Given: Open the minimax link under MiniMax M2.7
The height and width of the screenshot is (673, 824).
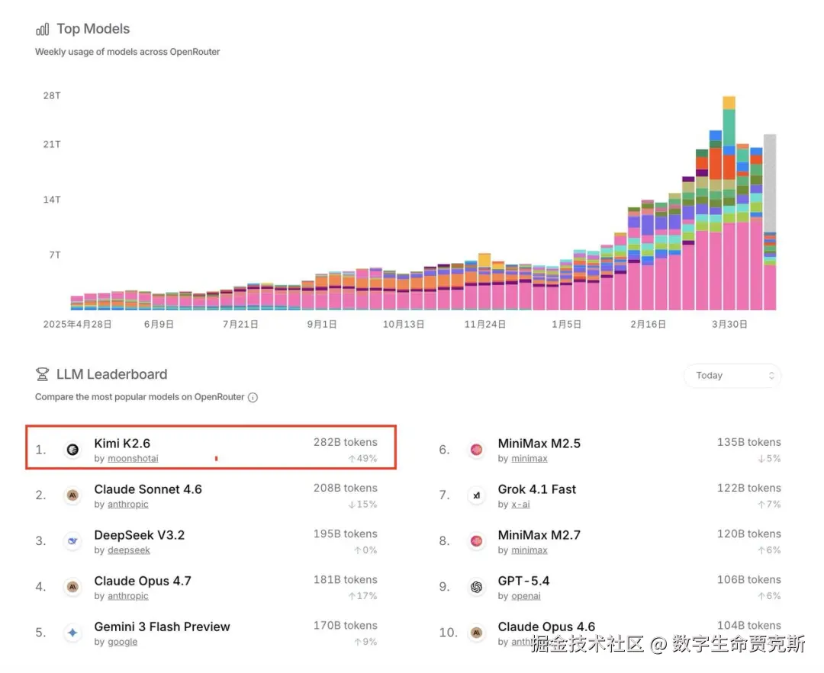Looking at the screenshot, I should tap(529, 550).
